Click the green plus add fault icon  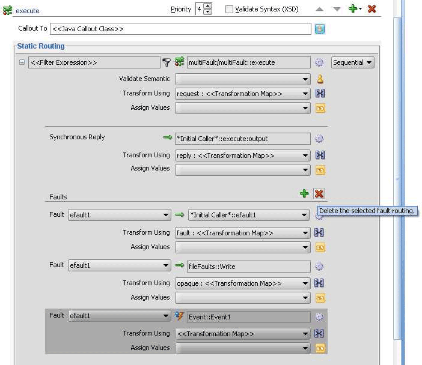pyautogui.click(x=304, y=194)
